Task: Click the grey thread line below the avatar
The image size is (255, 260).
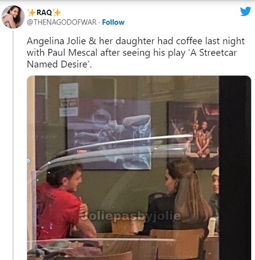Action: coord(13,145)
